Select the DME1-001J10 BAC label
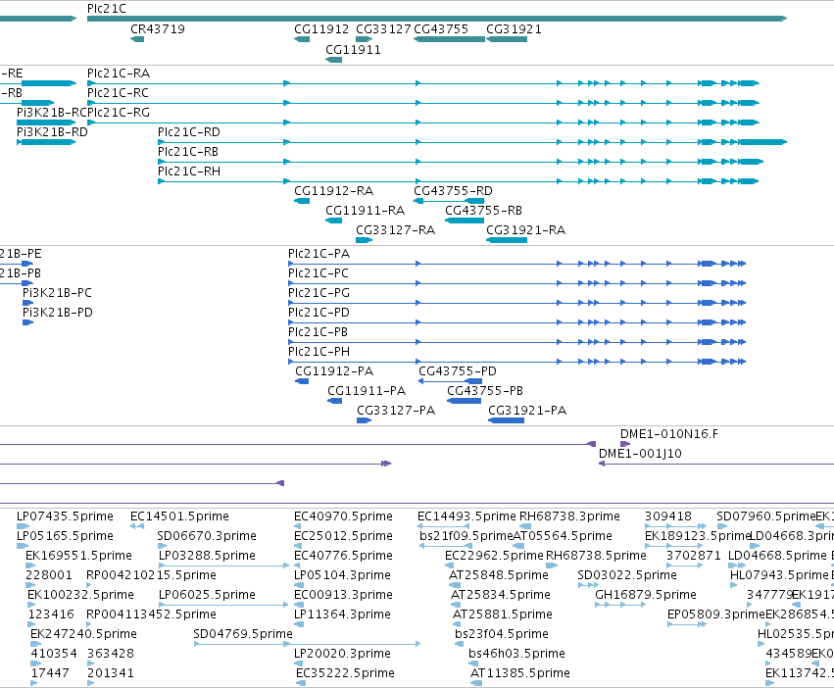The image size is (834, 688). point(640,455)
